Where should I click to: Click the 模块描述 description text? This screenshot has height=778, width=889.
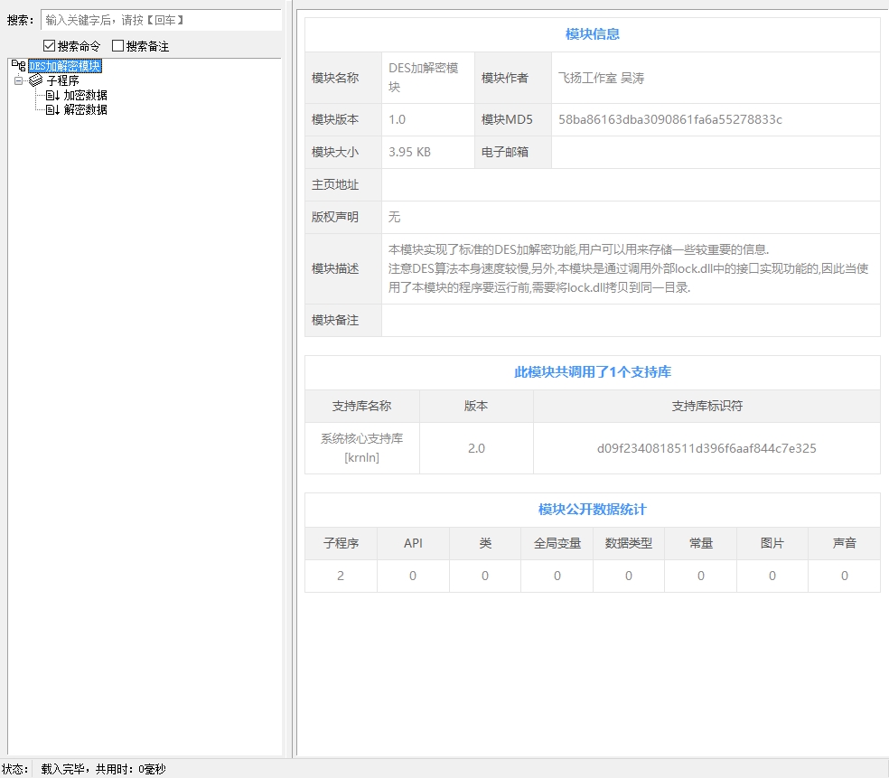[x=629, y=268]
